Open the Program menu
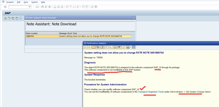The height and width of the screenshot is (107, 219). click(10, 2)
